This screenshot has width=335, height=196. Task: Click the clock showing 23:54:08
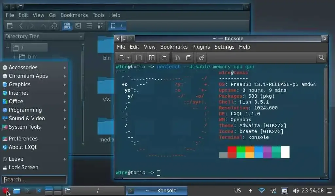[312, 191]
